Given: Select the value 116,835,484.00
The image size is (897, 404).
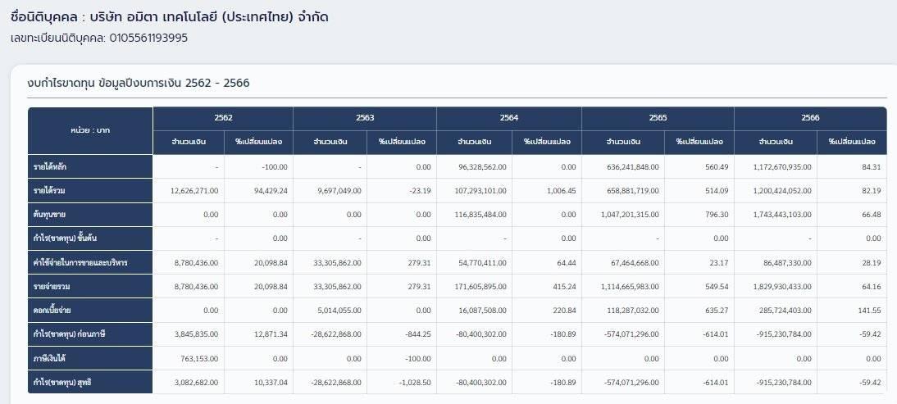Looking at the screenshot, I should 480,215.
